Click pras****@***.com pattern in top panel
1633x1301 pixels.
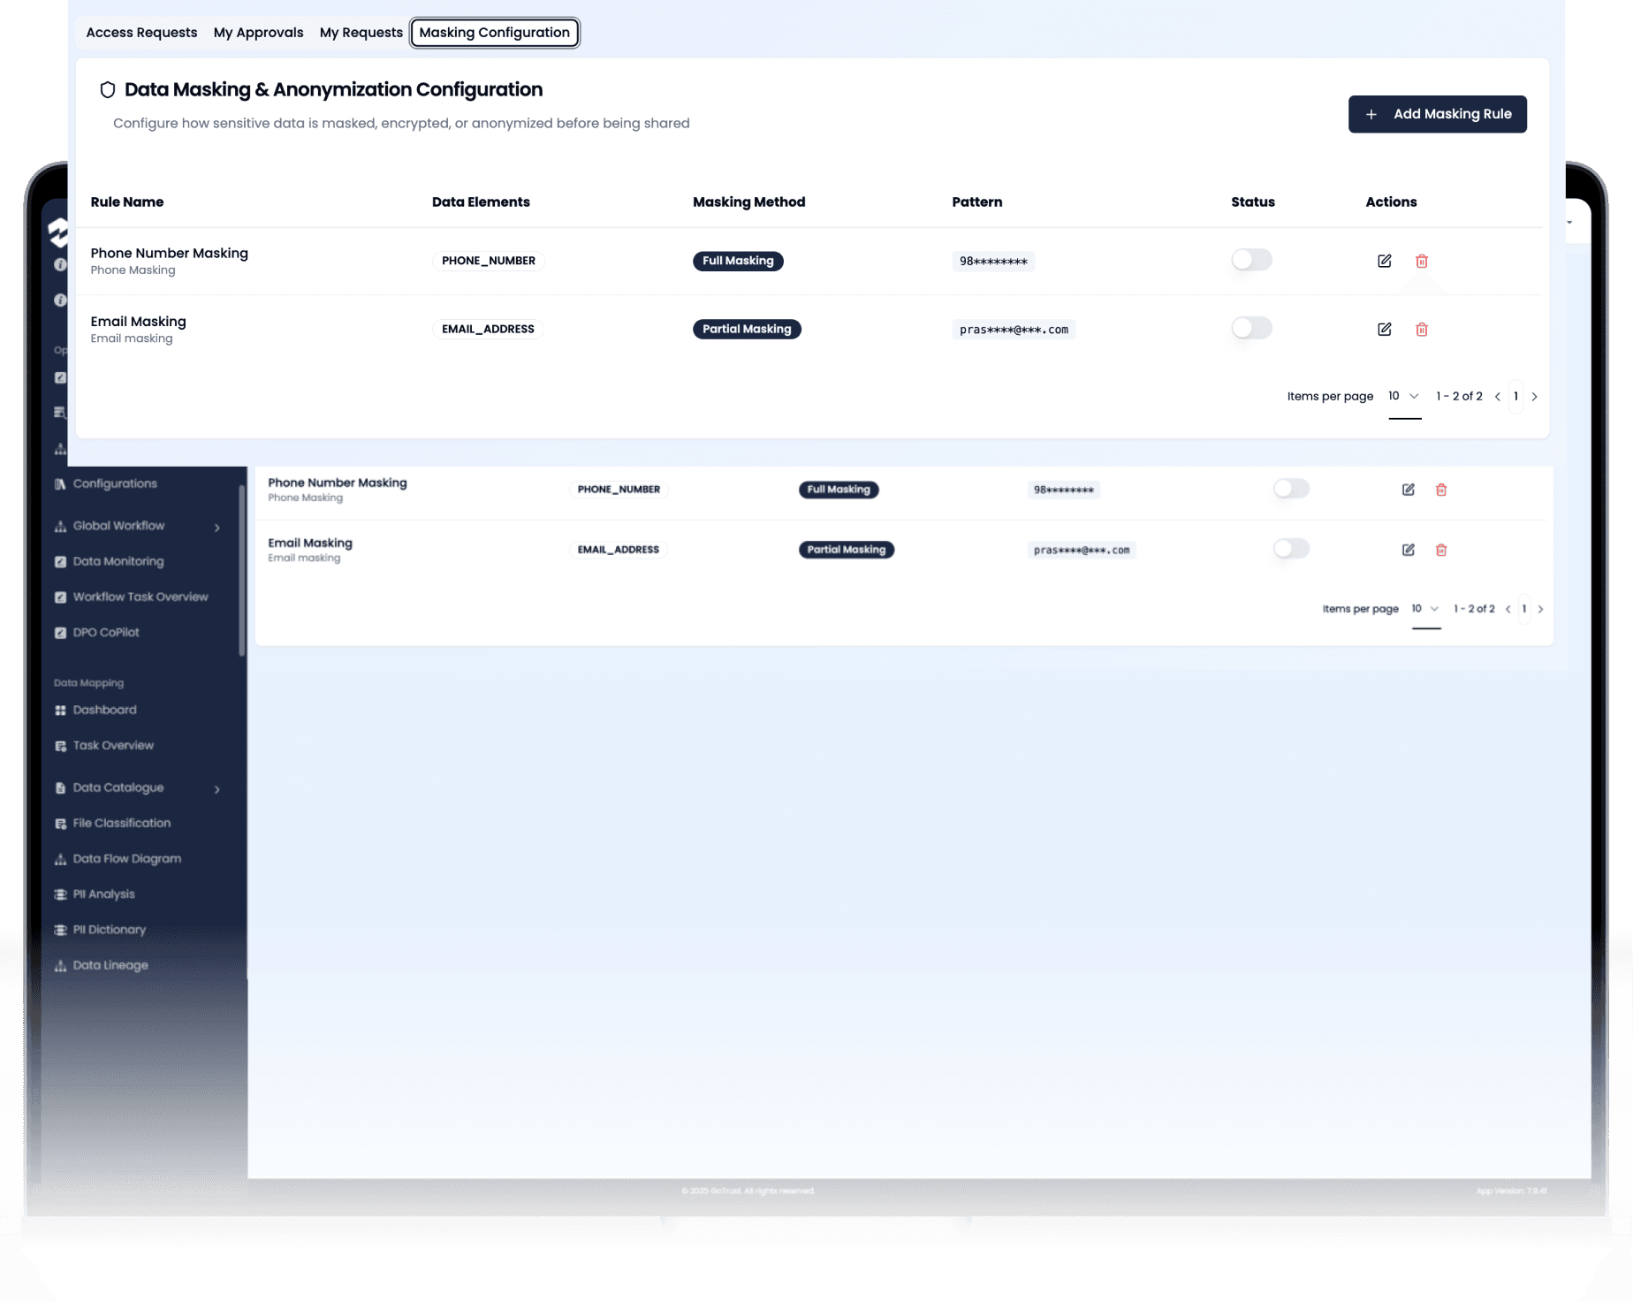(1014, 330)
